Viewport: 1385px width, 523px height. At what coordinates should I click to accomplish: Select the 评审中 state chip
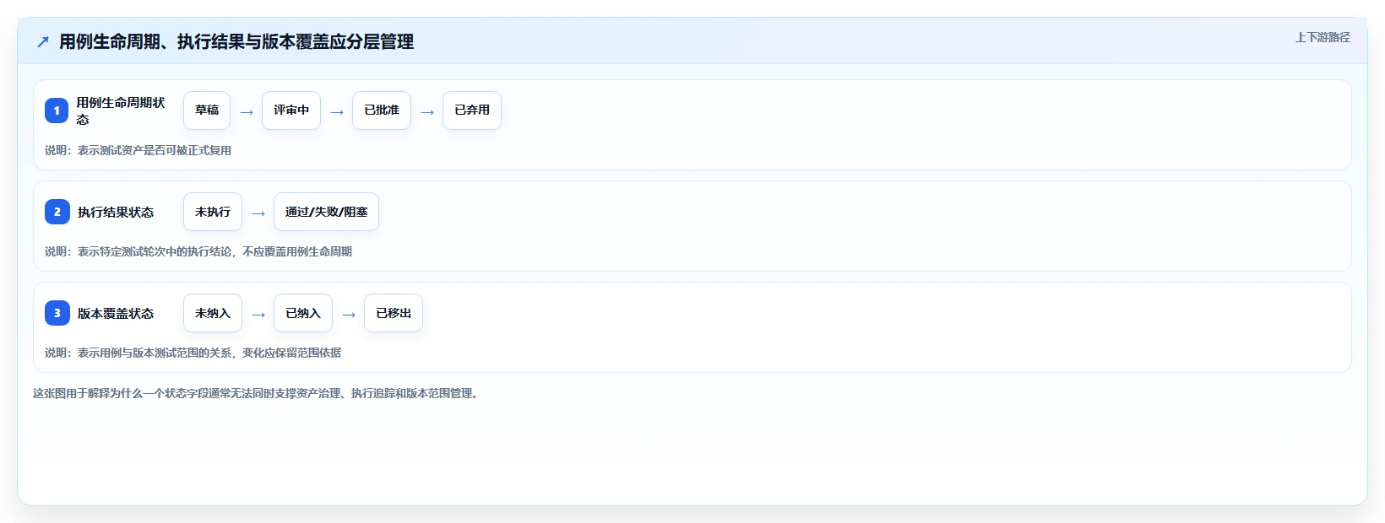291,111
